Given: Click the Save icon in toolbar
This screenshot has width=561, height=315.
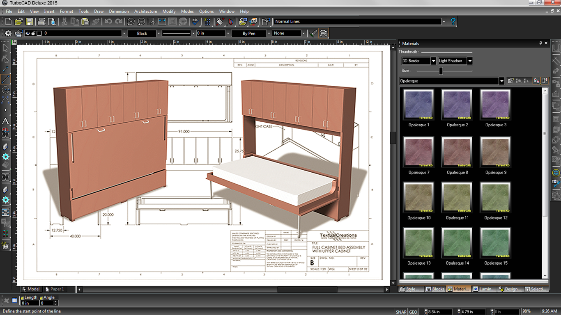Looking at the screenshot, I should 30,22.
